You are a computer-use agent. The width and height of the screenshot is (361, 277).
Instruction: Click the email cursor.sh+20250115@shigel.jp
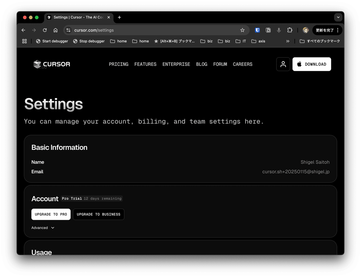tap(296, 172)
